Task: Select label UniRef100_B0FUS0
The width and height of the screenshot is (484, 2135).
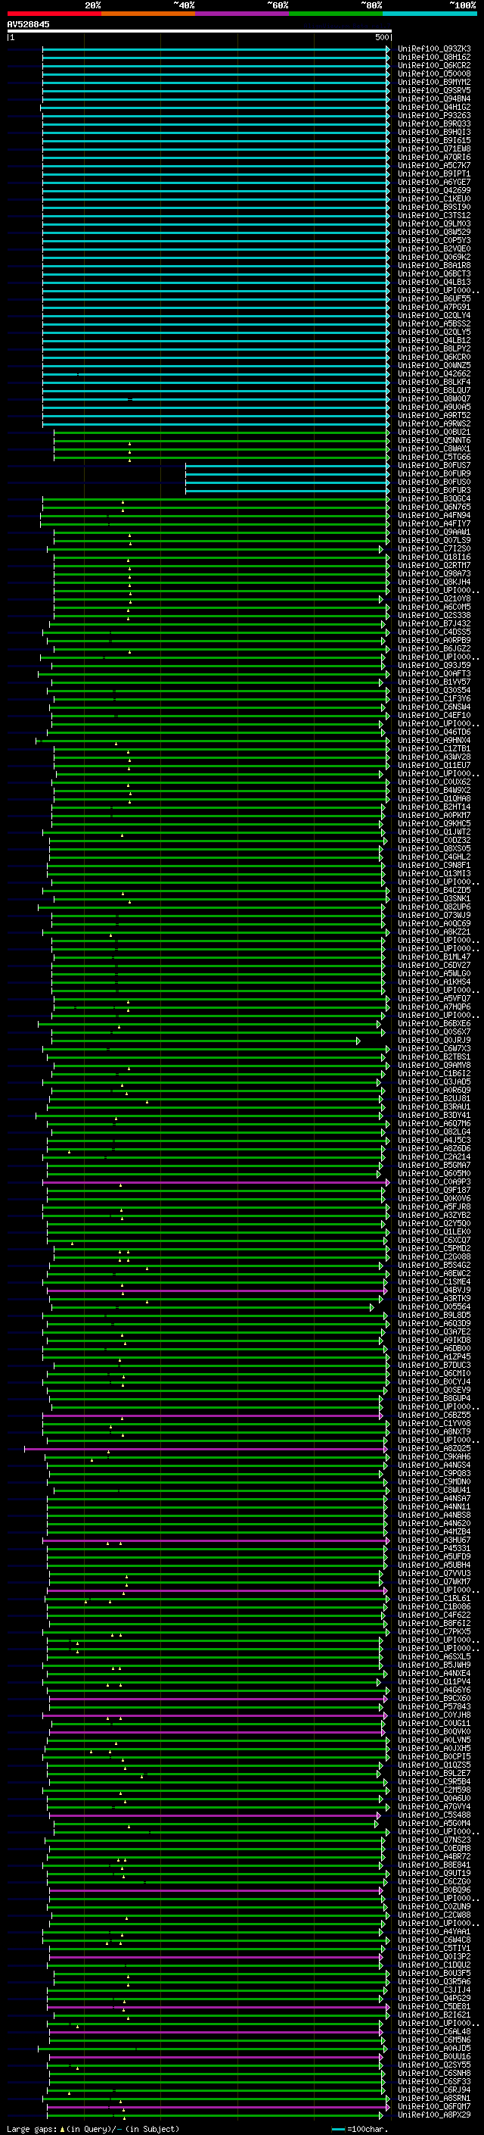Action: tap(434, 482)
